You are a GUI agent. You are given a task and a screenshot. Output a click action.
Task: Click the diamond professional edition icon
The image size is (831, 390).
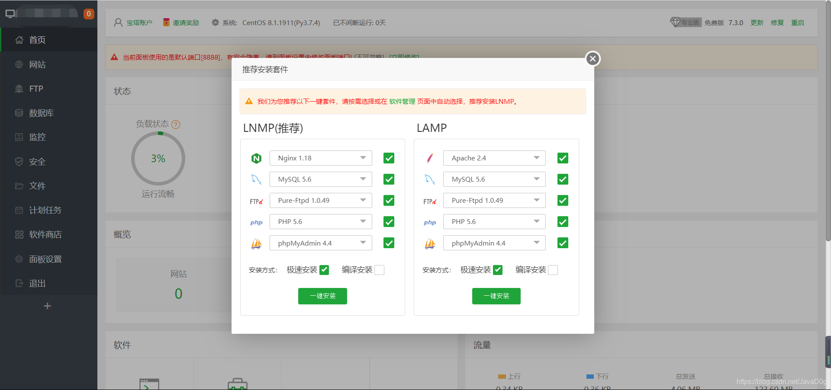tap(675, 22)
